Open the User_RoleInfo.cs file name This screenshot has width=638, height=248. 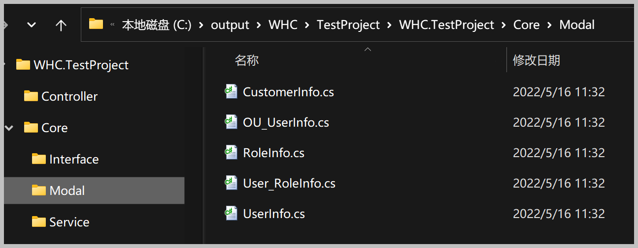289,183
